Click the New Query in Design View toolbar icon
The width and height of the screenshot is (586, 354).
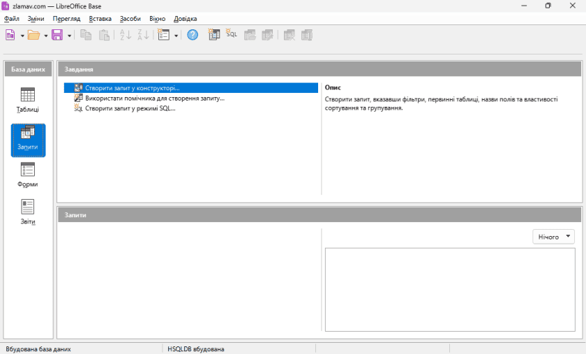215,35
